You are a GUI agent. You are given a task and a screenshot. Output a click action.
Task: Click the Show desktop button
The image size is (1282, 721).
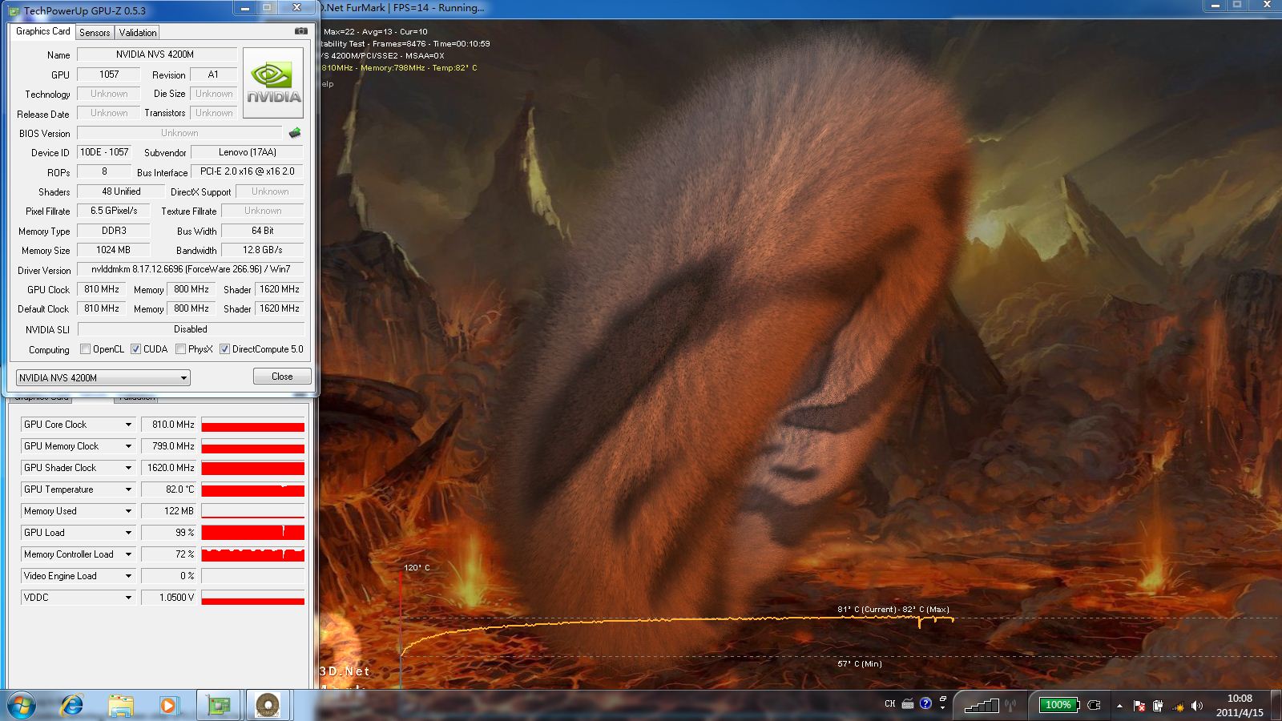click(x=1276, y=705)
